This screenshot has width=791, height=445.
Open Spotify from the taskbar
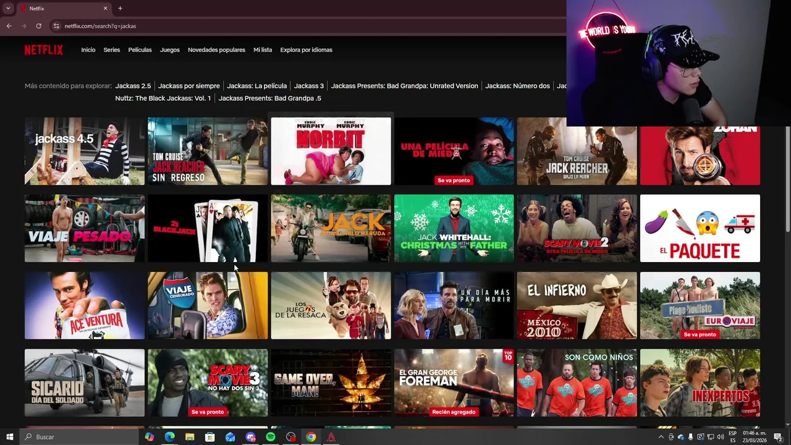pos(271,437)
